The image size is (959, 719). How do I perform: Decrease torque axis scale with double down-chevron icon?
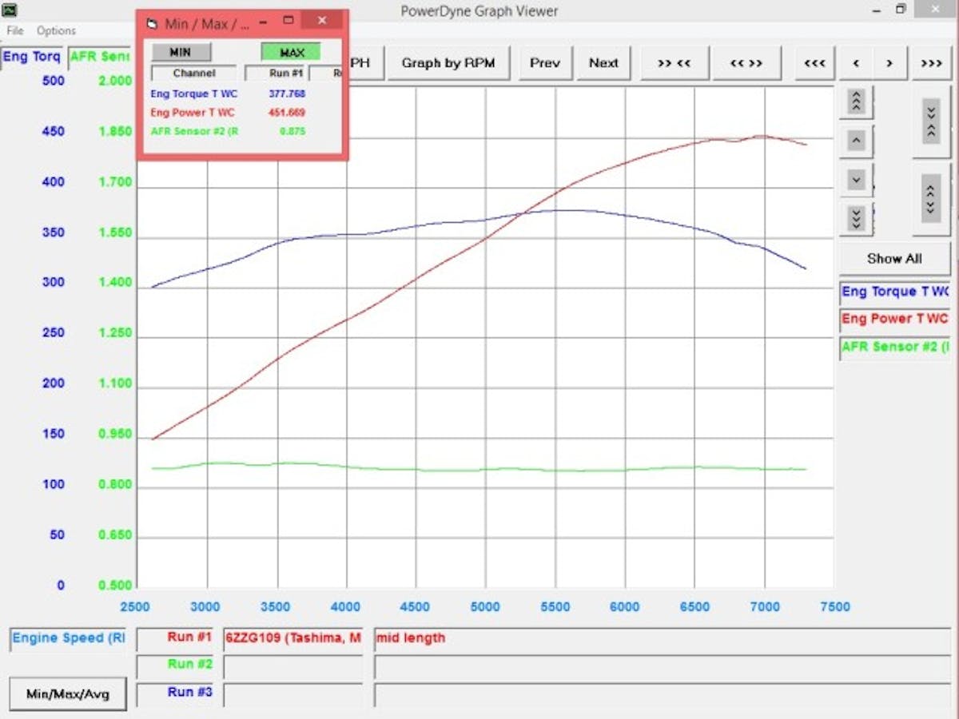[x=856, y=218]
